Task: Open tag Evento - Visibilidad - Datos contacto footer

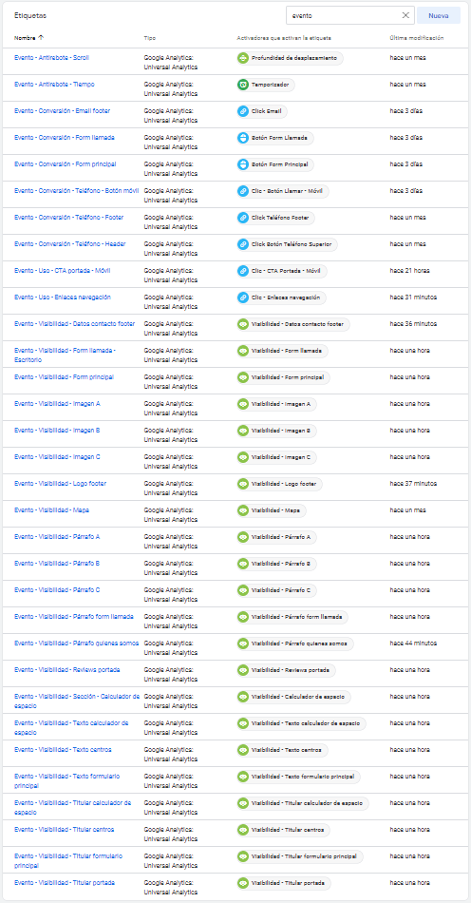Action: point(75,323)
